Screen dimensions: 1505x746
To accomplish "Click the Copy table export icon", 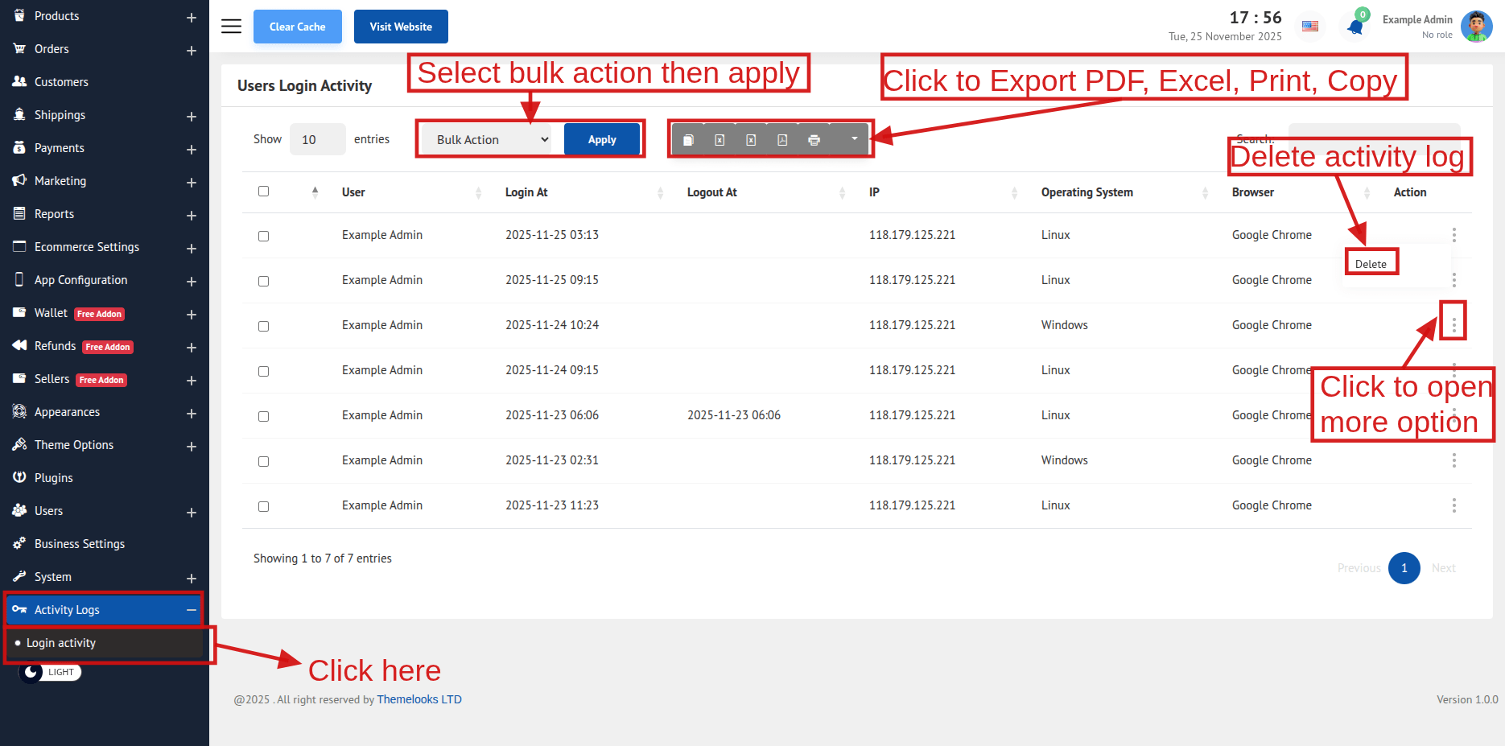I will [688, 140].
